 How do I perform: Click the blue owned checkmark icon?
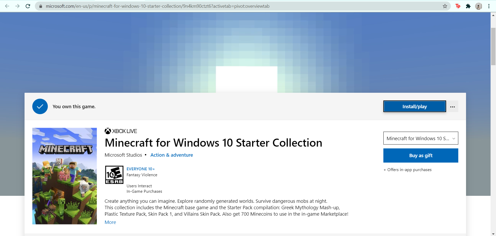point(40,106)
